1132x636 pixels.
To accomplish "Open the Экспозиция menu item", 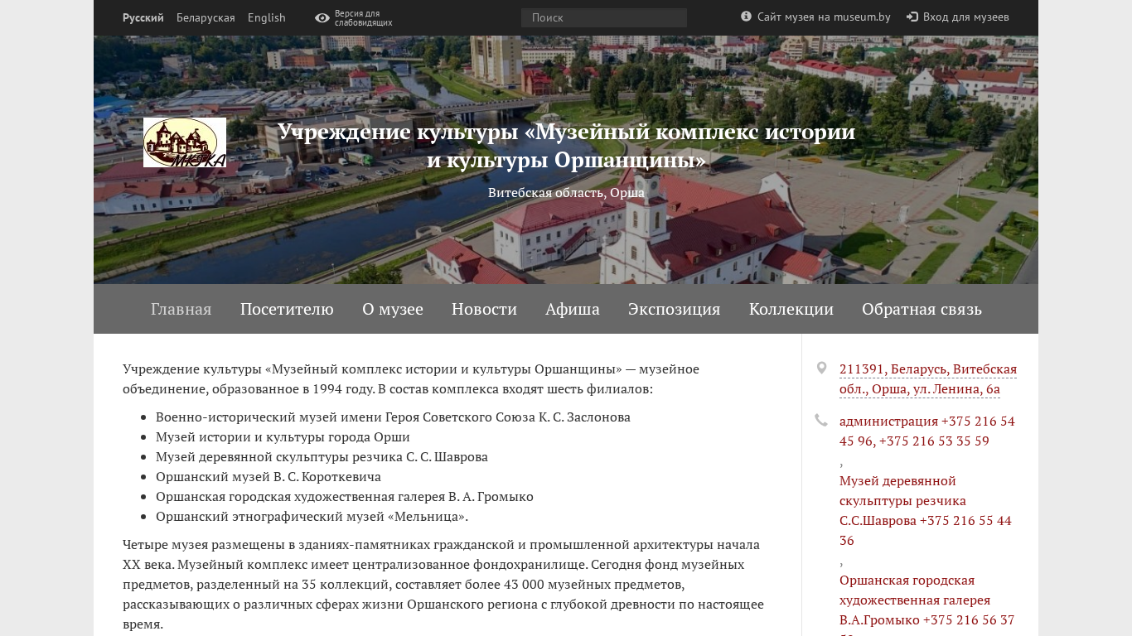I will [x=675, y=309].
